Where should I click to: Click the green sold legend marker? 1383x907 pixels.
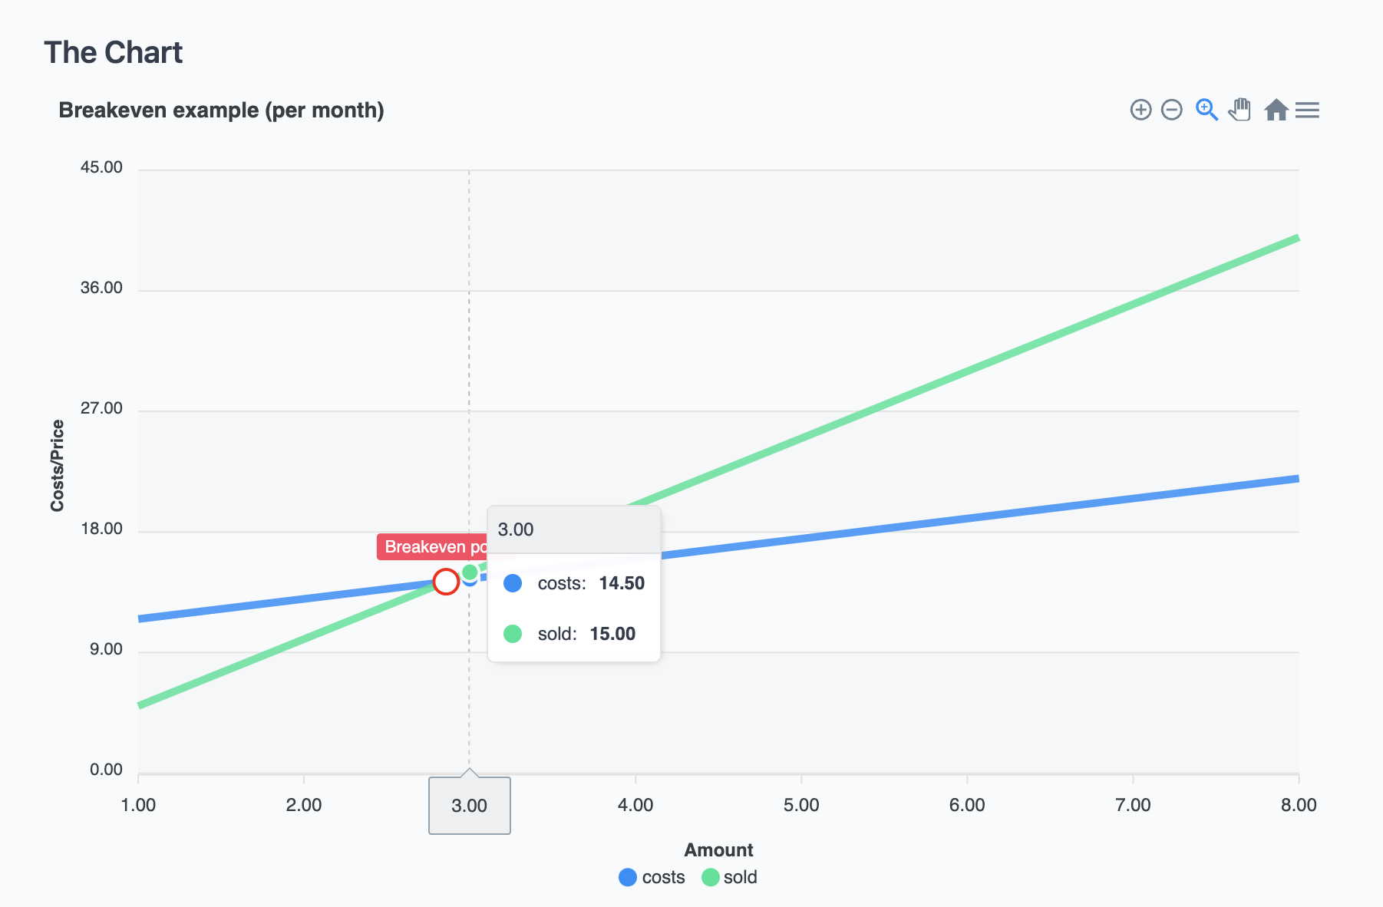pyautogui.click(x=711, y=877)
